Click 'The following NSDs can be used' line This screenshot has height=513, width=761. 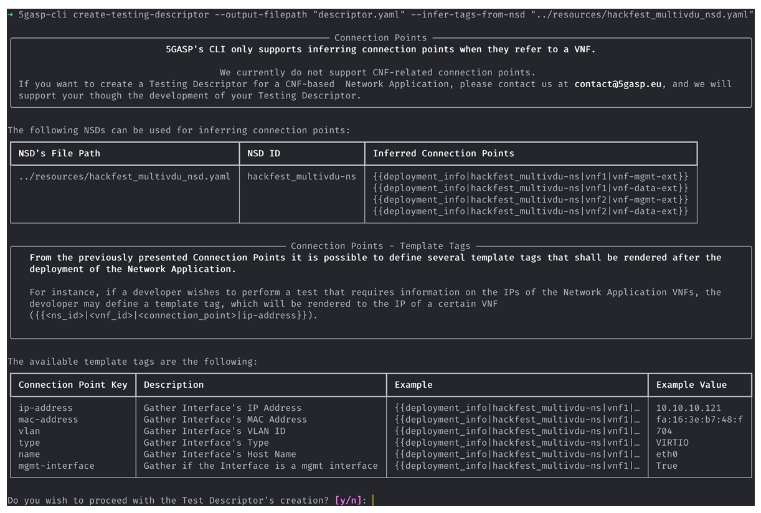(x=179, y=130)
